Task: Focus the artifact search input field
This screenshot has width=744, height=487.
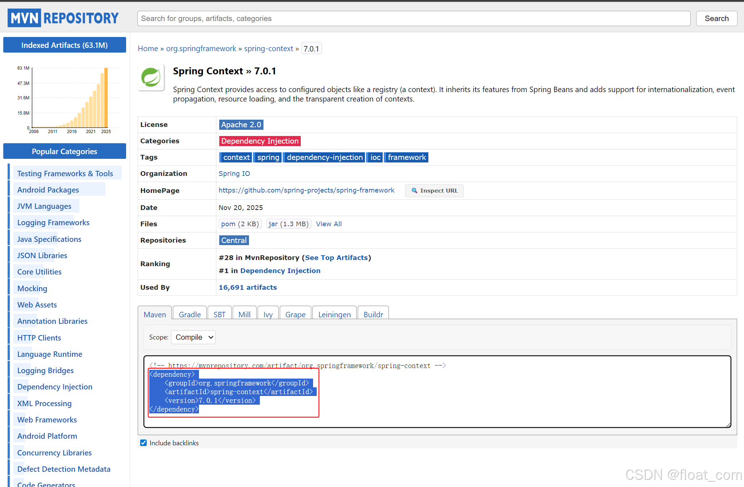Action: tap(413, 18)
